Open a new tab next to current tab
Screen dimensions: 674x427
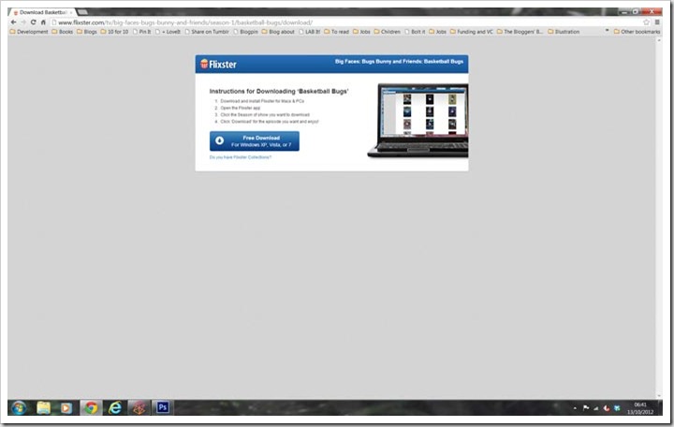83,12
